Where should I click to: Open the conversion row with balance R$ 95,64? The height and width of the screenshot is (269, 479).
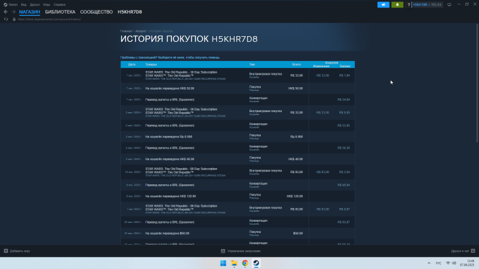click(x=238, y=185)
